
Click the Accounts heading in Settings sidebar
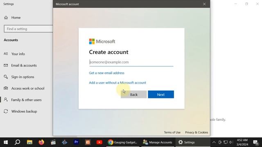tap(11, 40)
